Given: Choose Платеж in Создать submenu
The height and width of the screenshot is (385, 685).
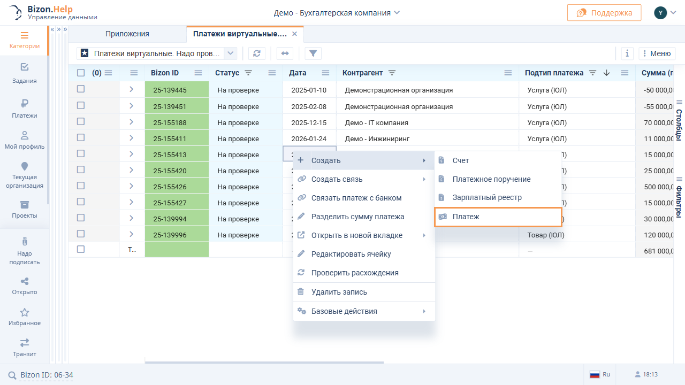Looking at the screenshot, I should pyautogui.click(x=498, y=217).
